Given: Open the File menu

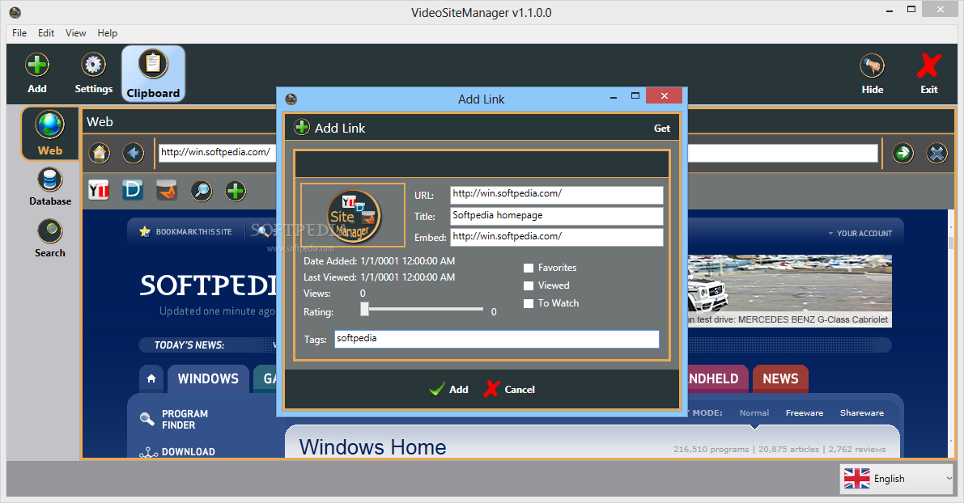Looking at the screenshot, I should tap(19, 33).
